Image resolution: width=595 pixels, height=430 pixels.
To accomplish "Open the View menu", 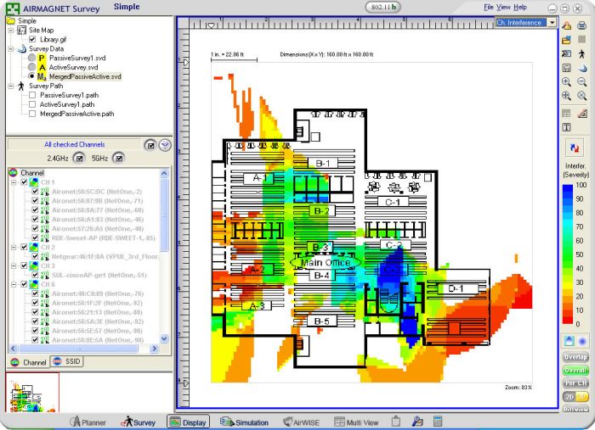I will tap(503, 7).
